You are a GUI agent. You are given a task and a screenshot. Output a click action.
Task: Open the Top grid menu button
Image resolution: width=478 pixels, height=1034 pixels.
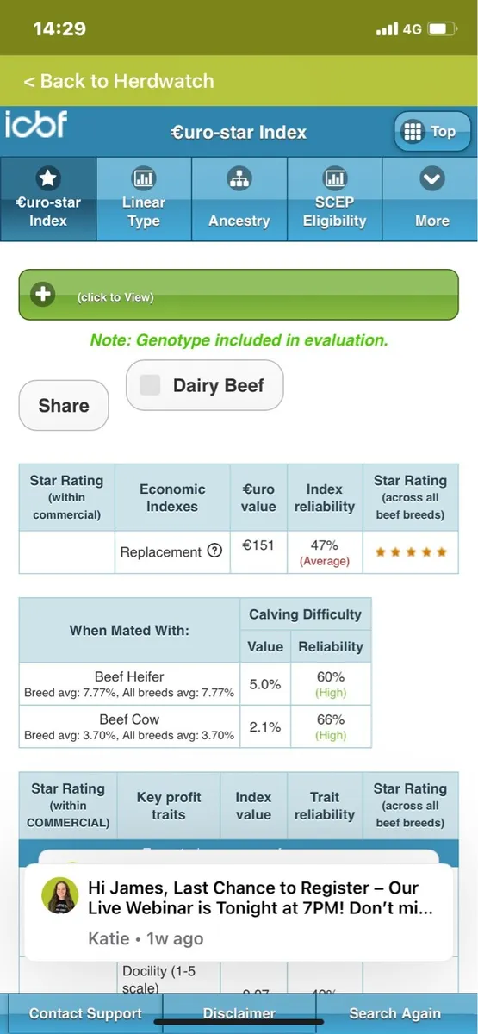click(x=432, y=132)
